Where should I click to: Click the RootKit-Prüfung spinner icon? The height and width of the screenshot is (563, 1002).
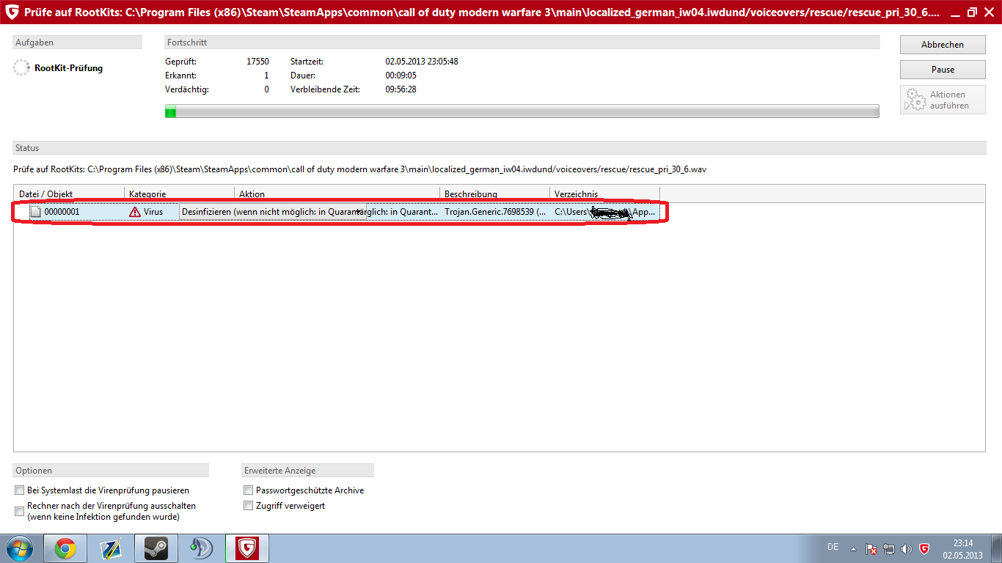point(21,68)
